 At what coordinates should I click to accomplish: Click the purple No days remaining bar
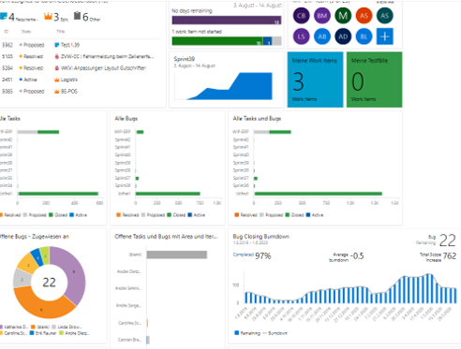click(227, 21)
